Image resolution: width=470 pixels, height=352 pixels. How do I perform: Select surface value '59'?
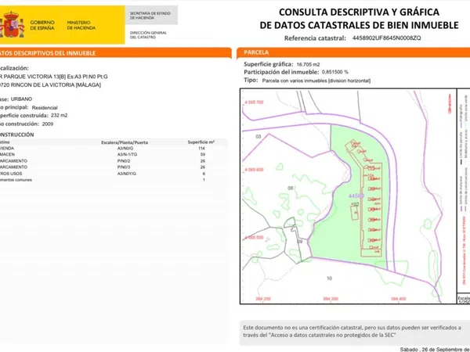click(x=203, y=154)
